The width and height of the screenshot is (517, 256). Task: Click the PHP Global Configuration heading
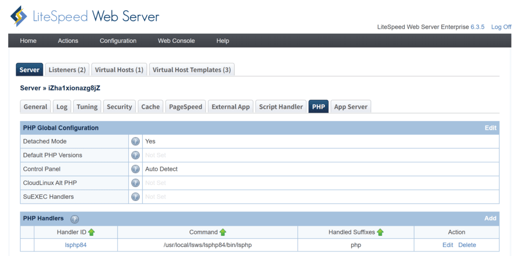61,128
